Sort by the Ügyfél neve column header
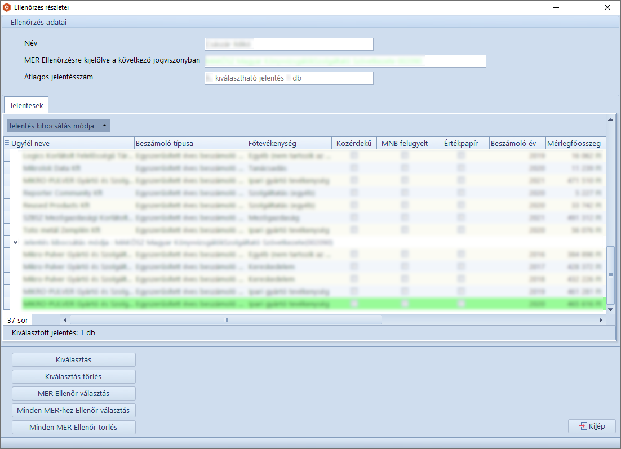Screen dimensions: 621x449 click(72, 143)
